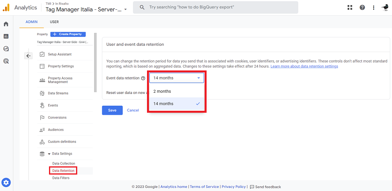Screen dimensions: 392x191
Task: Click the 'TMI > In Risalto' breadcrumb
Action: coord(57,4)
